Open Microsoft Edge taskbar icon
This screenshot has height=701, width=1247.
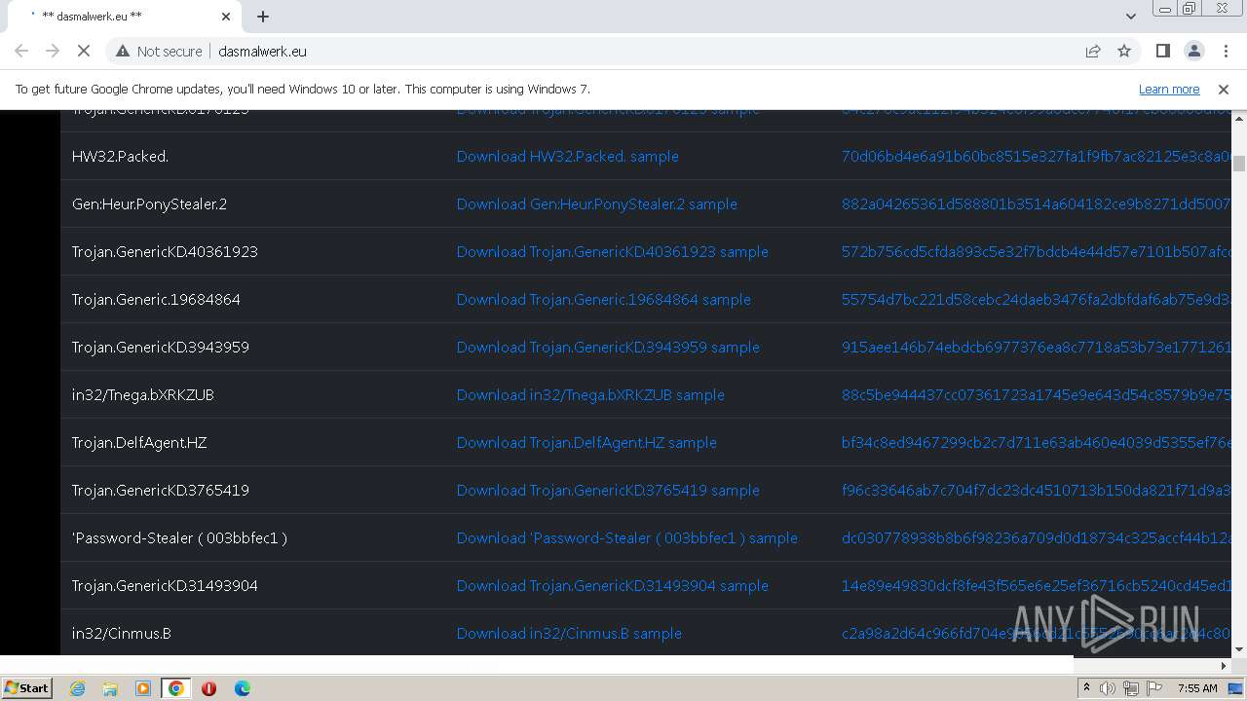(x=242, y=688)
